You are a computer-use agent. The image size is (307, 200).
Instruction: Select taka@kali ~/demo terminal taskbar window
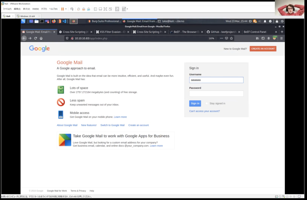click(171, 21)
